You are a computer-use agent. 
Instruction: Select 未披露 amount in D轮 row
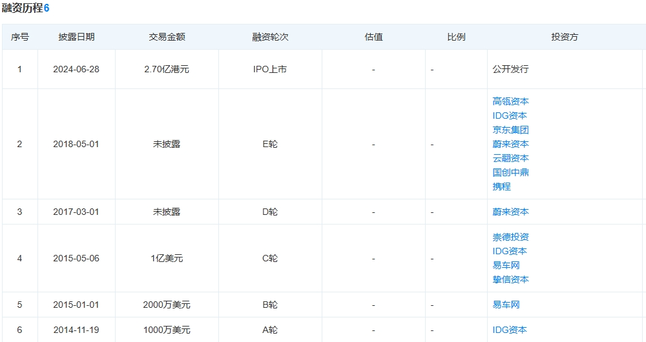coord(167,212)
